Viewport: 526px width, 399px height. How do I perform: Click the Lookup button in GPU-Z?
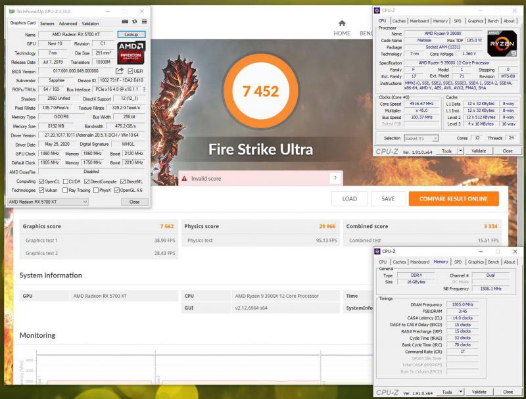130,34
